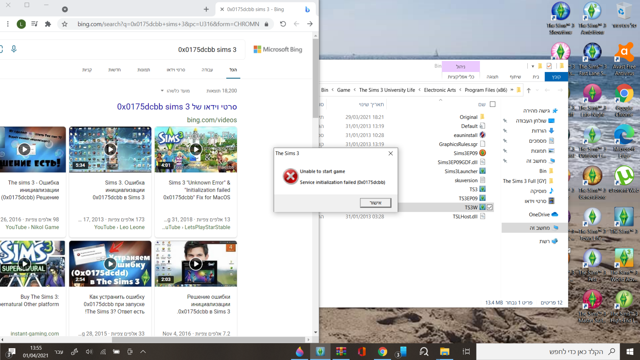Screen dimensions: 640x360
Task: Confirm the Sims 3 error dialog button
Action: click(x=375, y=203)
